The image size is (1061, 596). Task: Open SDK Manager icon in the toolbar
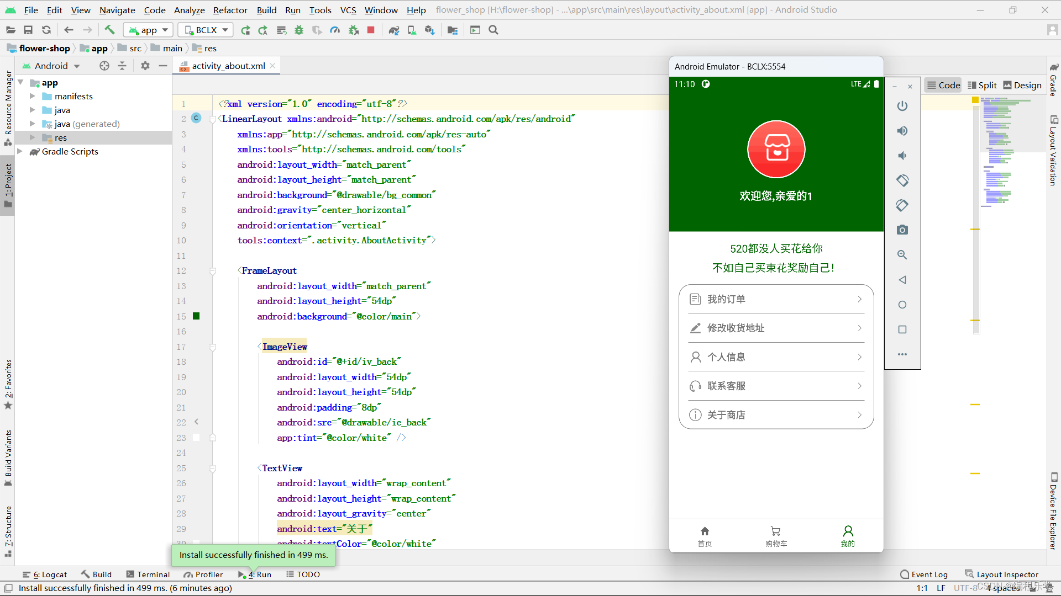(x=429, y=30)
